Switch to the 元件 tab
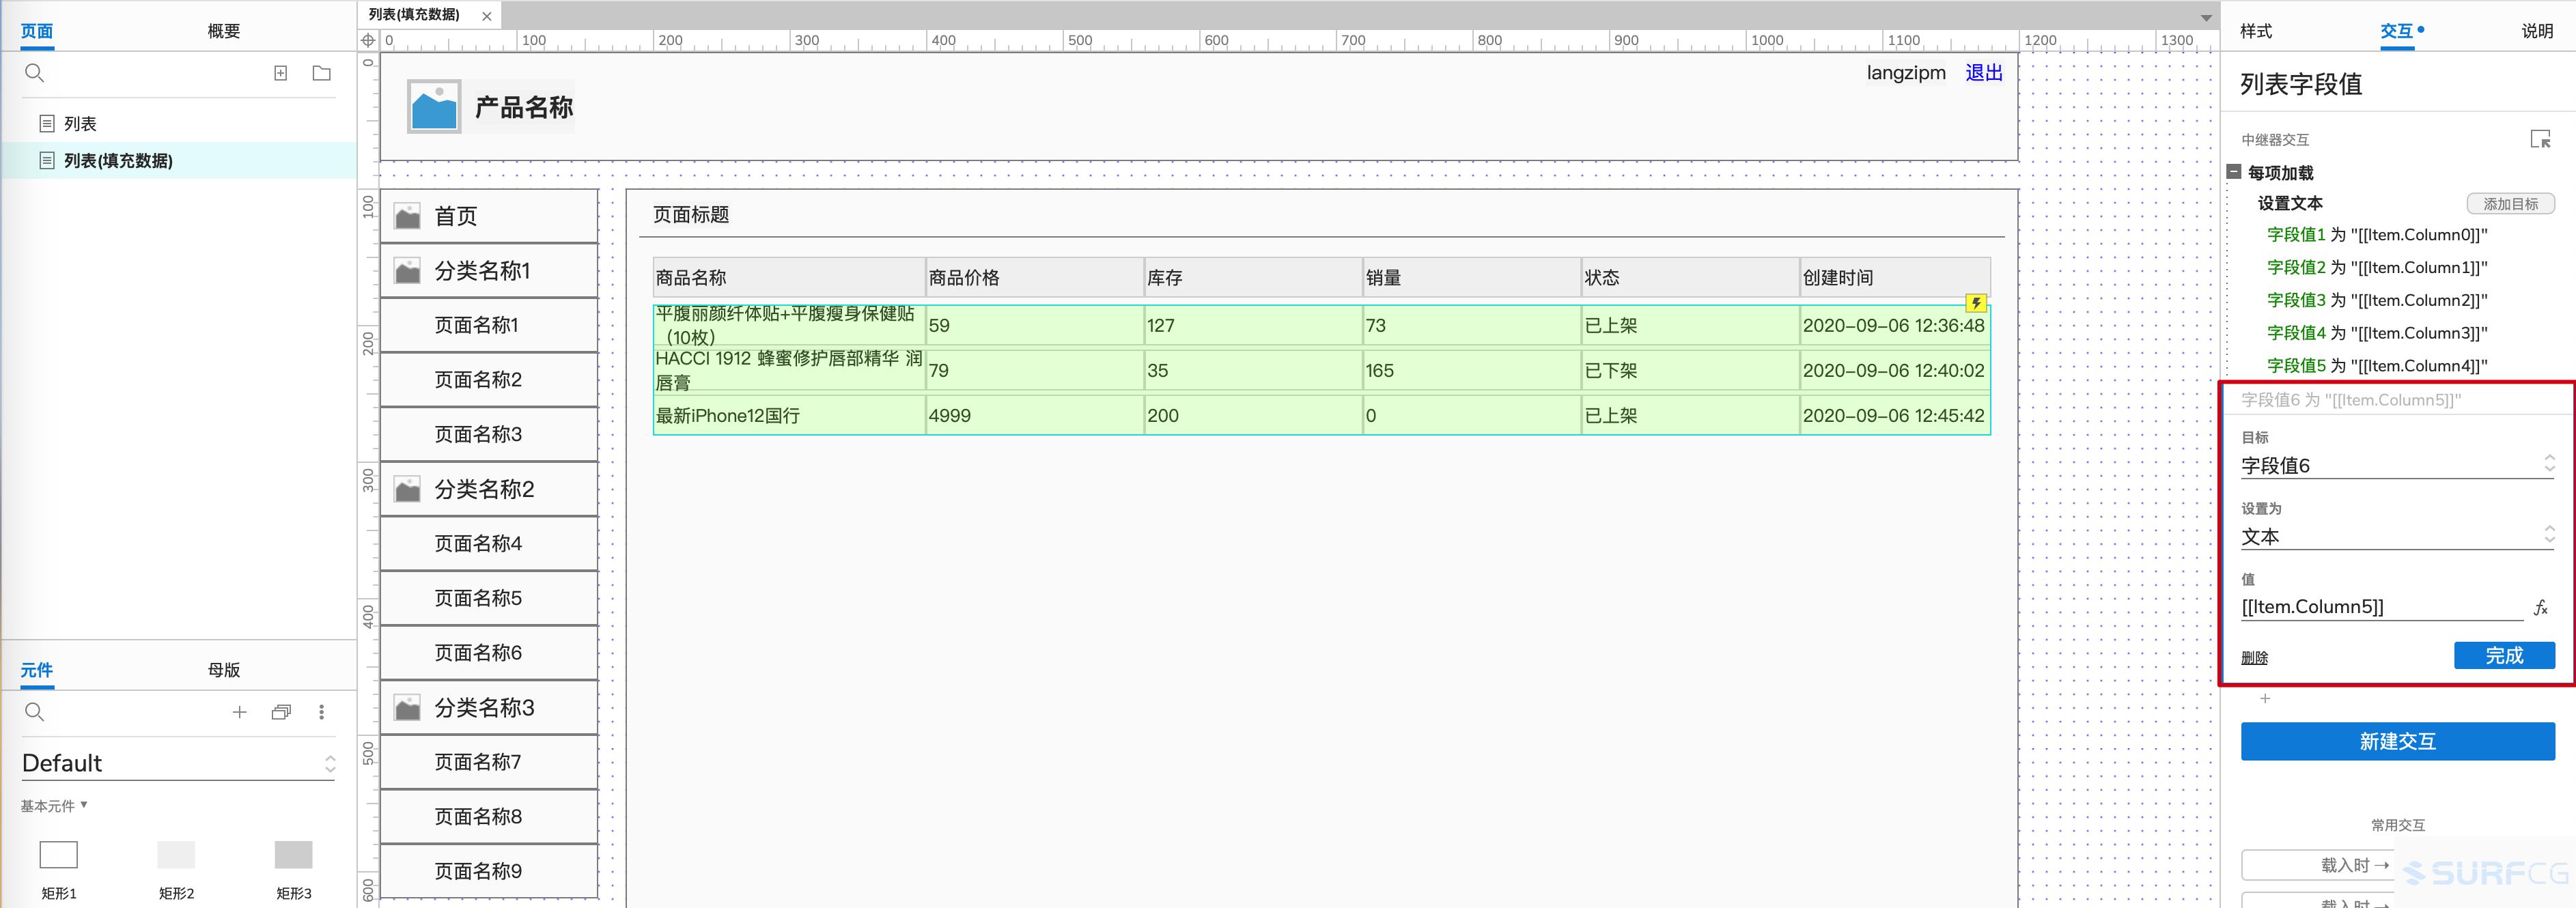 tap(37, 670)
